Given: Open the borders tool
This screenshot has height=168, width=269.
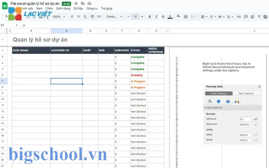Looking at the screenshot, I should 186,17.
